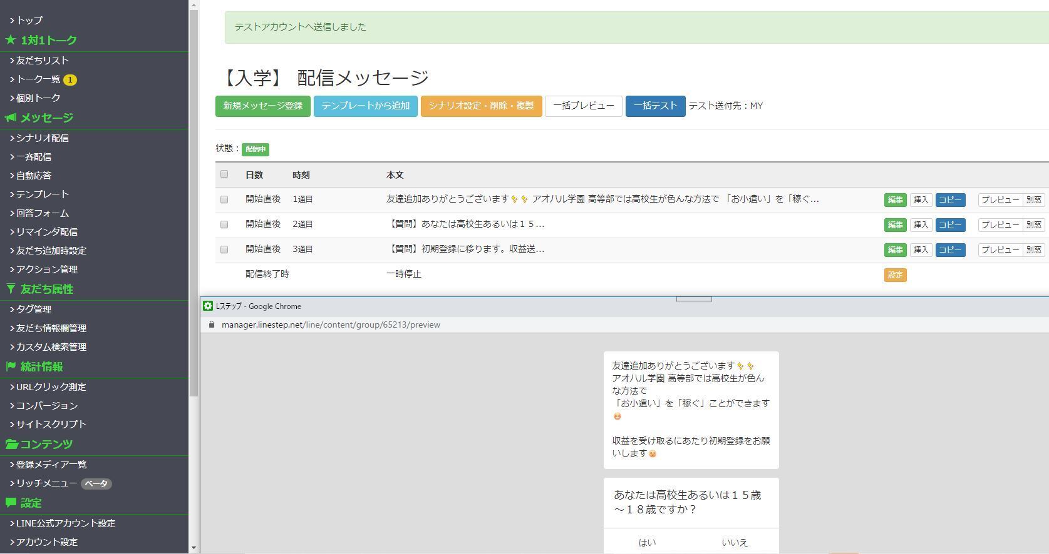Viewport: 1049px width, 554px height.
Task: Click the funnel icon beside 友だち属性
Action: coord(11,290)
